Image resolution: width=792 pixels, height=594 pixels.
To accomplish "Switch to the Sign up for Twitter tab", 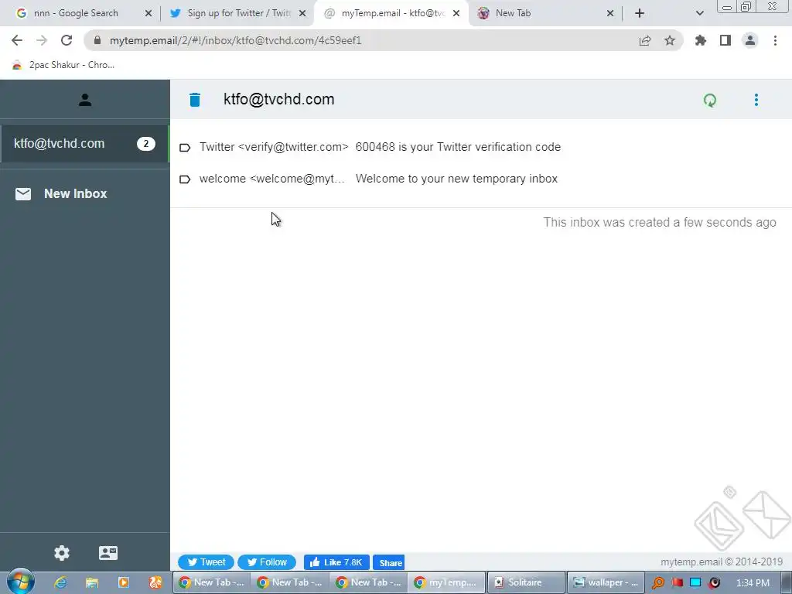I will click(237, 13).
